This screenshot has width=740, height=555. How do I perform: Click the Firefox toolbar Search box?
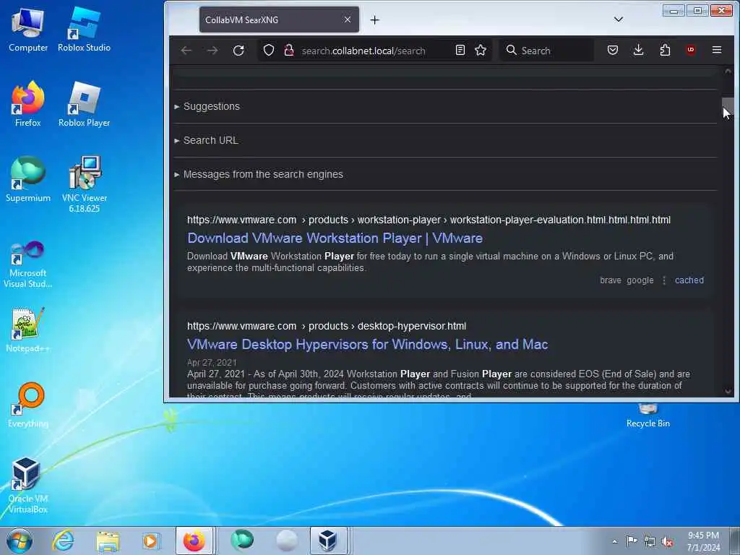[x=546, y=51]
